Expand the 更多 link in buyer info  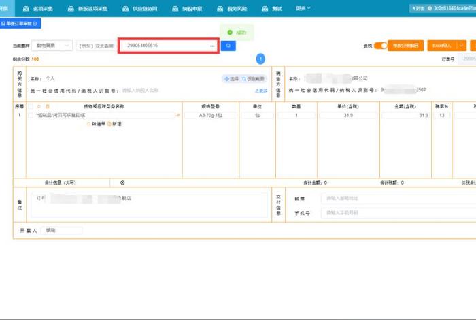261,90
